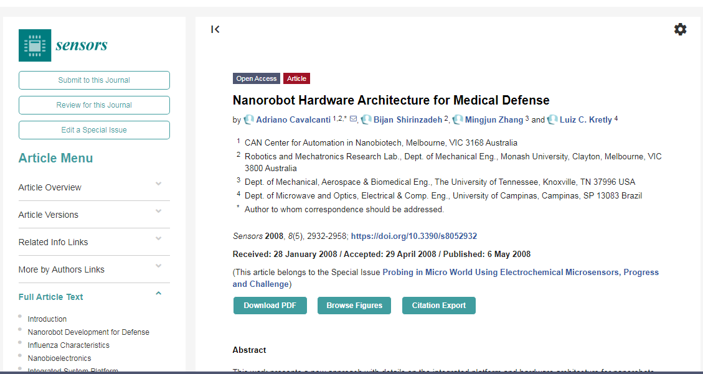Expand the Article Overview section chevron
Viewport: 703px width, 374px height.
click(x=158, y=184)
